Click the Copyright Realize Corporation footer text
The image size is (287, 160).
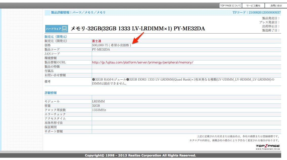140,155
